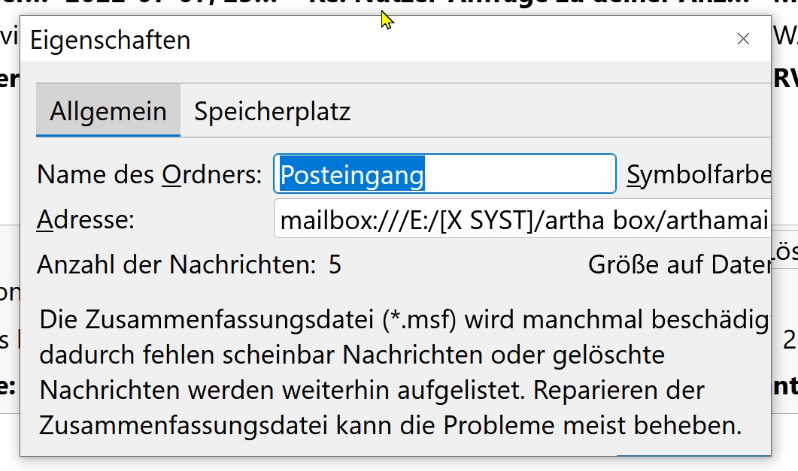
Task: Focus the Adresse mailbox path field
Action: pyautogui.click(x=522, y=220)
